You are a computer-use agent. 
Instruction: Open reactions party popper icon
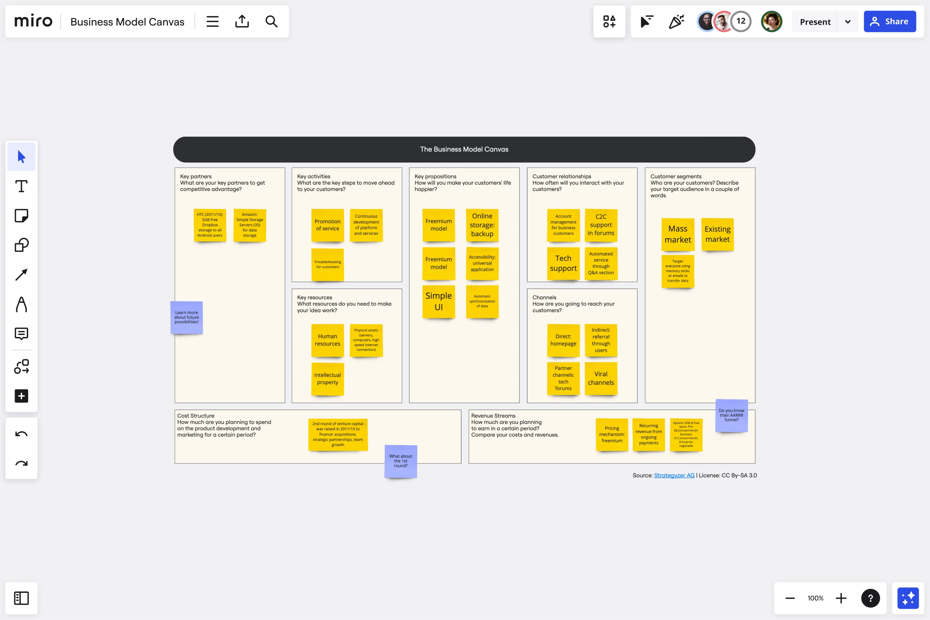676,21
